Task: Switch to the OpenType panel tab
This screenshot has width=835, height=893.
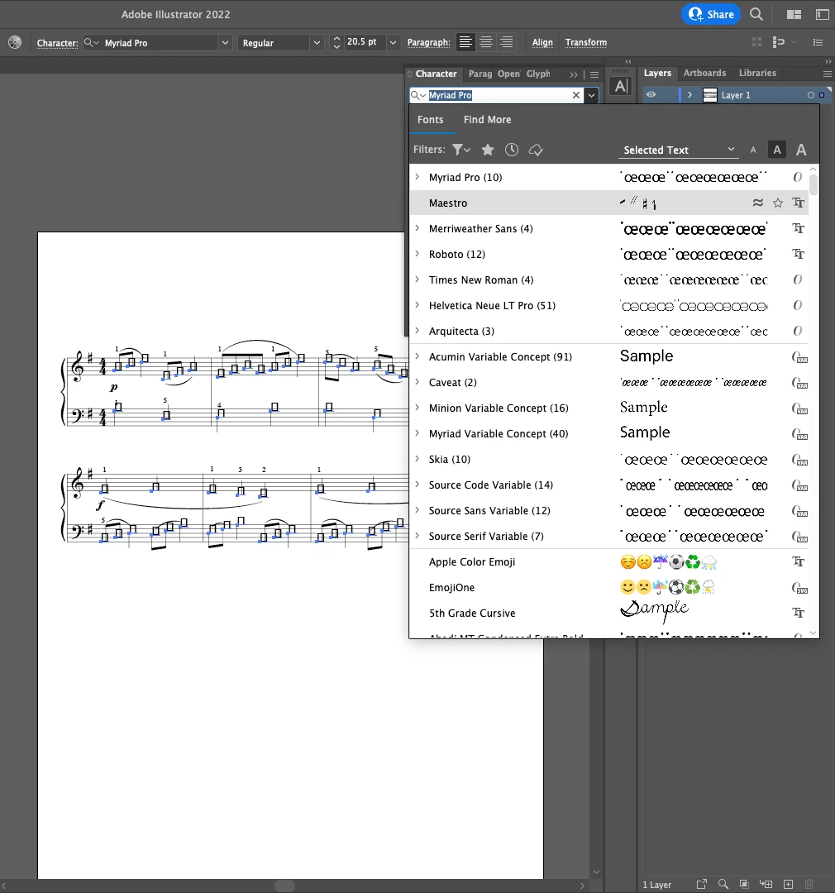Action: click(x=508, y=74)
